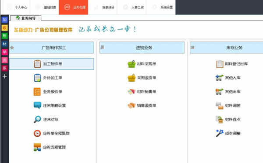Open 业务单全程跟踪 tracking icon
Viewport: 263px width, 163px height.
37,133
